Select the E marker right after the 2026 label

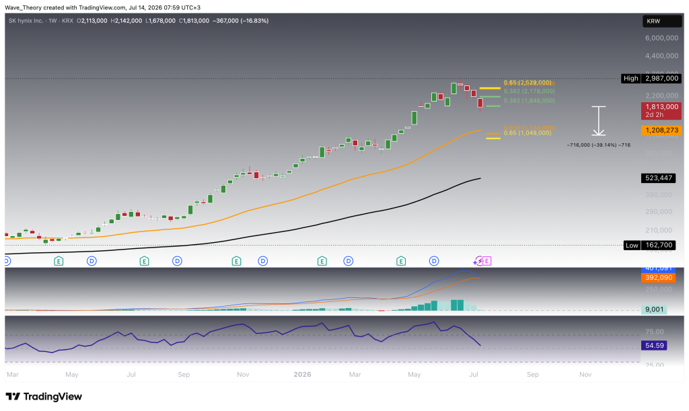coord(322,261)
